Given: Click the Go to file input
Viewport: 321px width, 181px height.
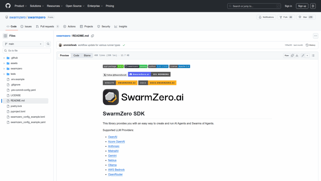Looking at the screenshot, I should pyautogui.click(x=27, y=51).
